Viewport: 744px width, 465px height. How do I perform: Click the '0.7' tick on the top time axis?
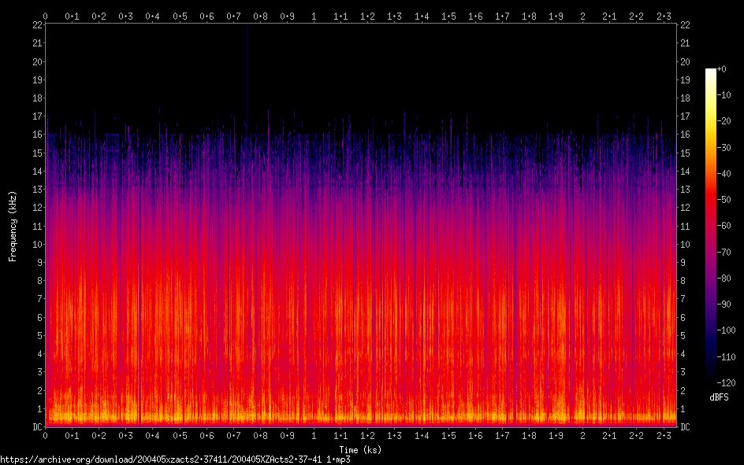pyautogui.click(x=233, y=17)
